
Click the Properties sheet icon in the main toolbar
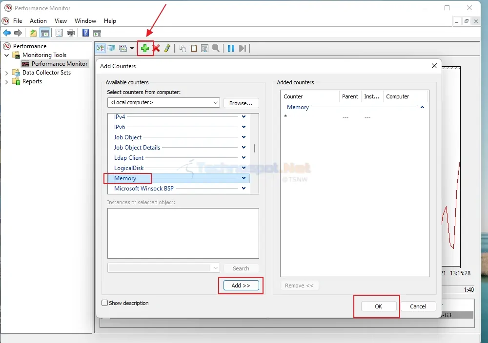(x=59, y=33)
